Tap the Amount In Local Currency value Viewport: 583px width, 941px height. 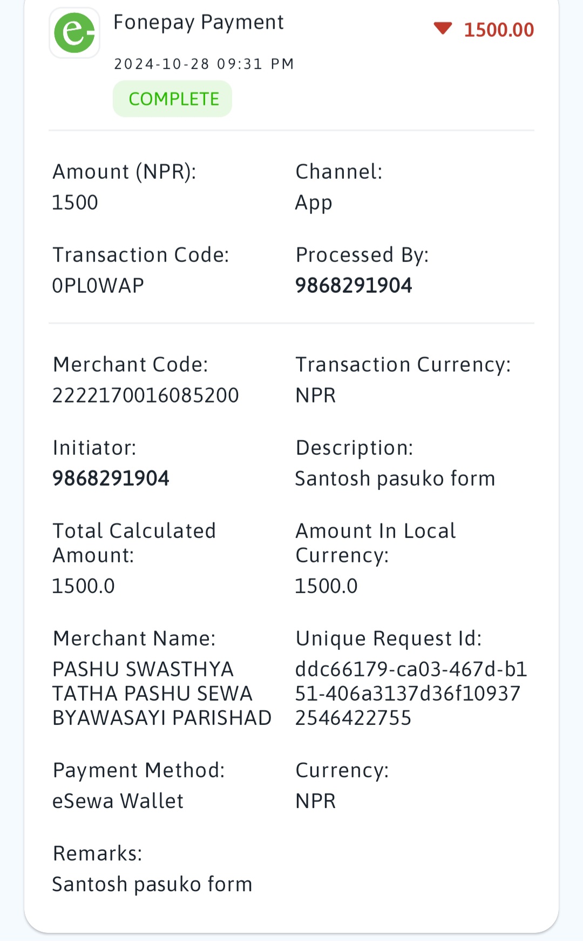(x=326, y=586)
